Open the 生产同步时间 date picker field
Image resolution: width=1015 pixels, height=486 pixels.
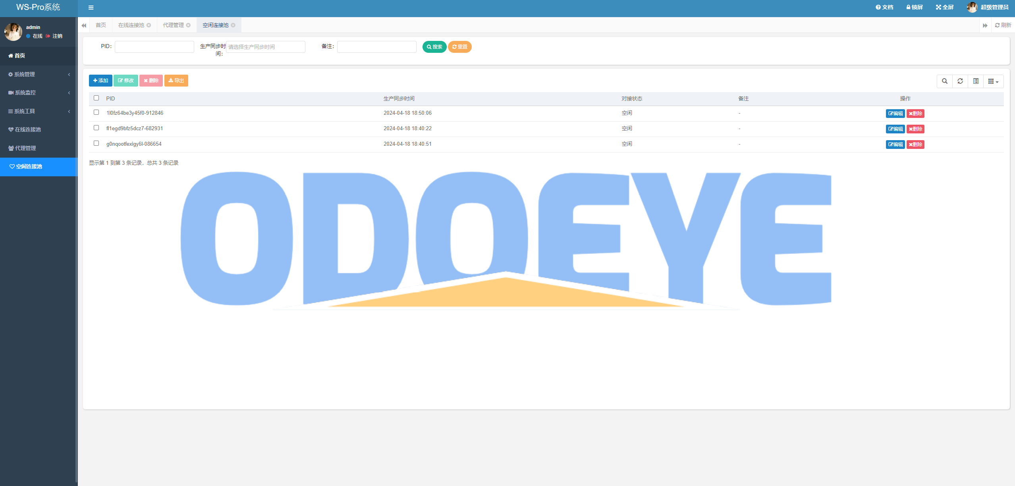266,47
